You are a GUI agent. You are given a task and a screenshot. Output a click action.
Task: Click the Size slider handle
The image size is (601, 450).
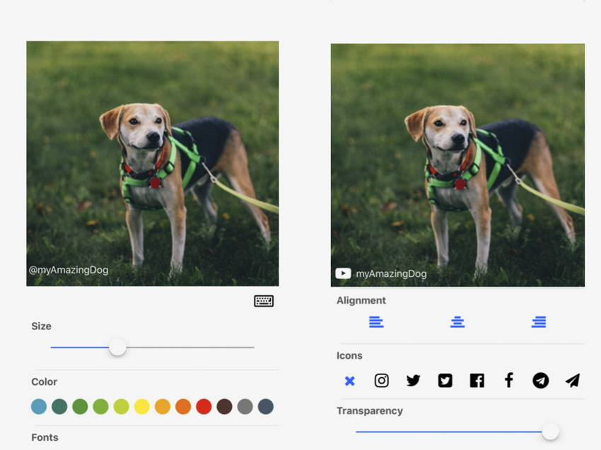point(117,347)
